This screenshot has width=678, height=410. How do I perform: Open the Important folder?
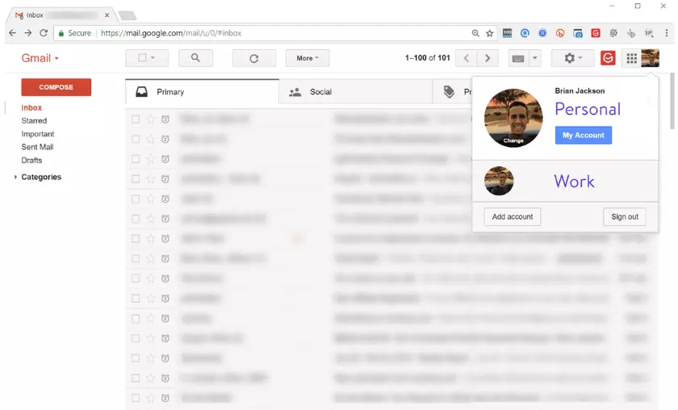(38, 134)
